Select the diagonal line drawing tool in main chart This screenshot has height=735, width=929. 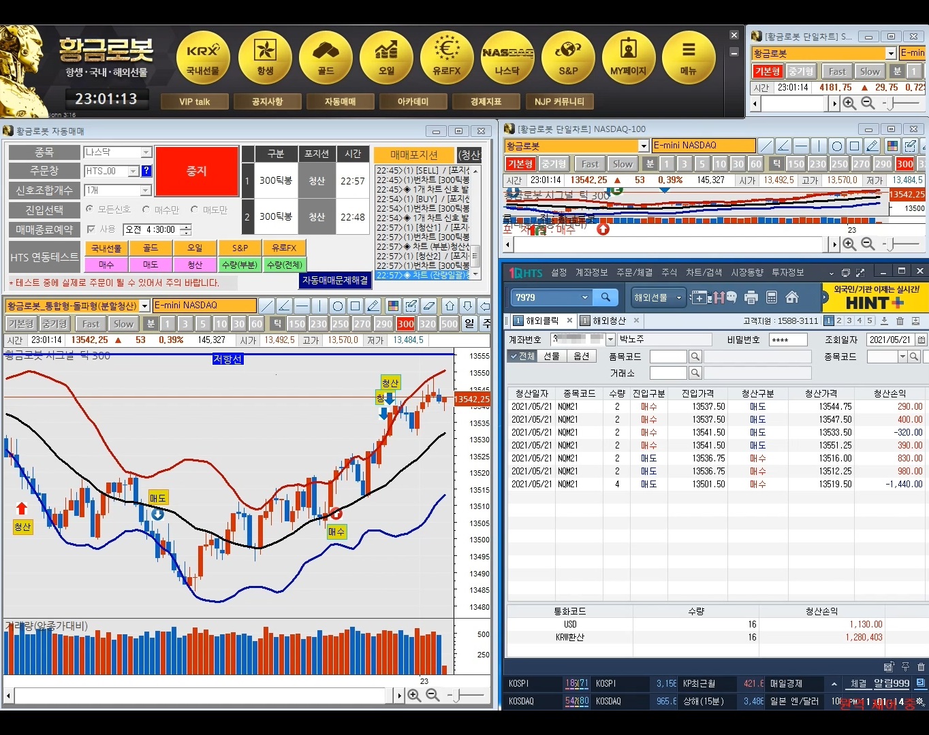267,306
